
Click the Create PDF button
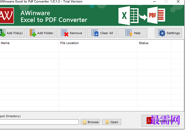click(160, 121)
